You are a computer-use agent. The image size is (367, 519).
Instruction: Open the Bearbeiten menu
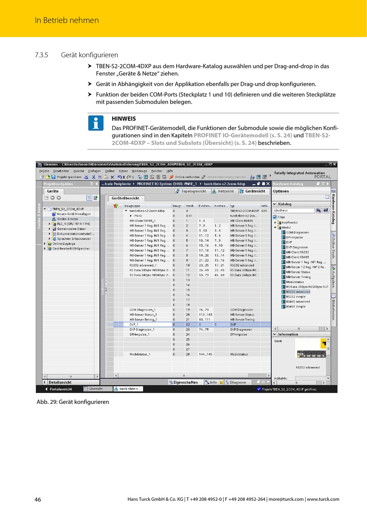pyautogui.click(x=61, y=171)
